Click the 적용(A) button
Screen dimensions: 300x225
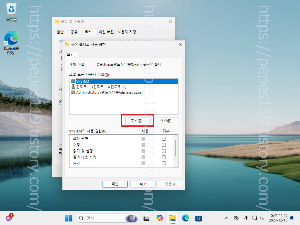click(x=171, y=184)
